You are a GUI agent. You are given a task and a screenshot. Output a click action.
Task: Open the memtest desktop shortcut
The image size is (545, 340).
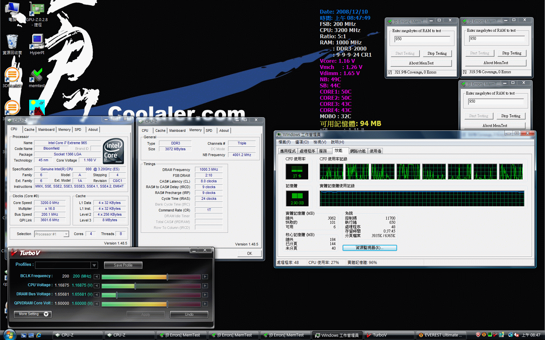37,78
